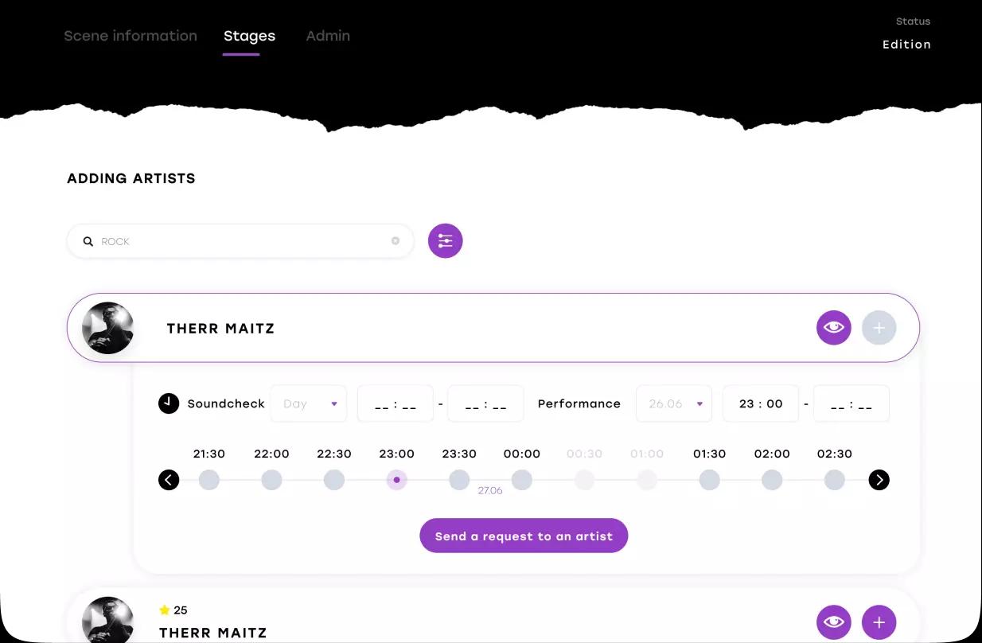Switch to Scene information tab
The height and width of the screenshot is (643, 982).
pos(131,36)
